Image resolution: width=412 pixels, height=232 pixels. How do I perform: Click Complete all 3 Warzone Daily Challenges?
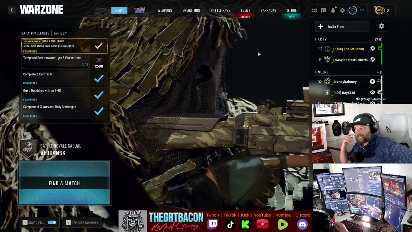pyautogui.click(x=56, y=111)
